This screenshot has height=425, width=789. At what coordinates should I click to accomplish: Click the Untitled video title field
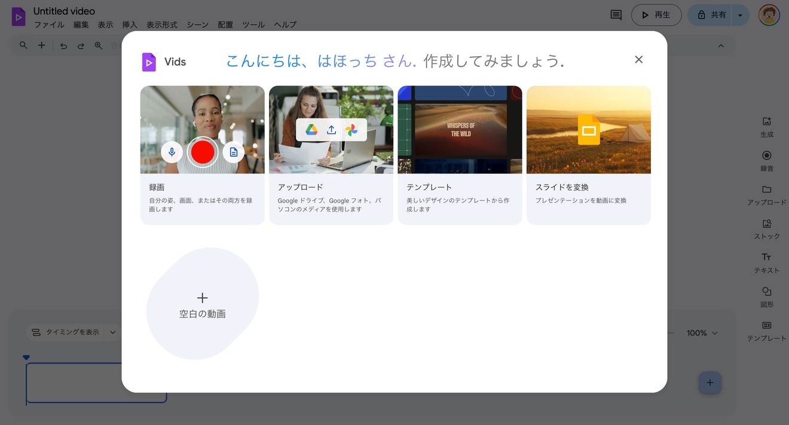pyautogui.click(x=64, y=11)
